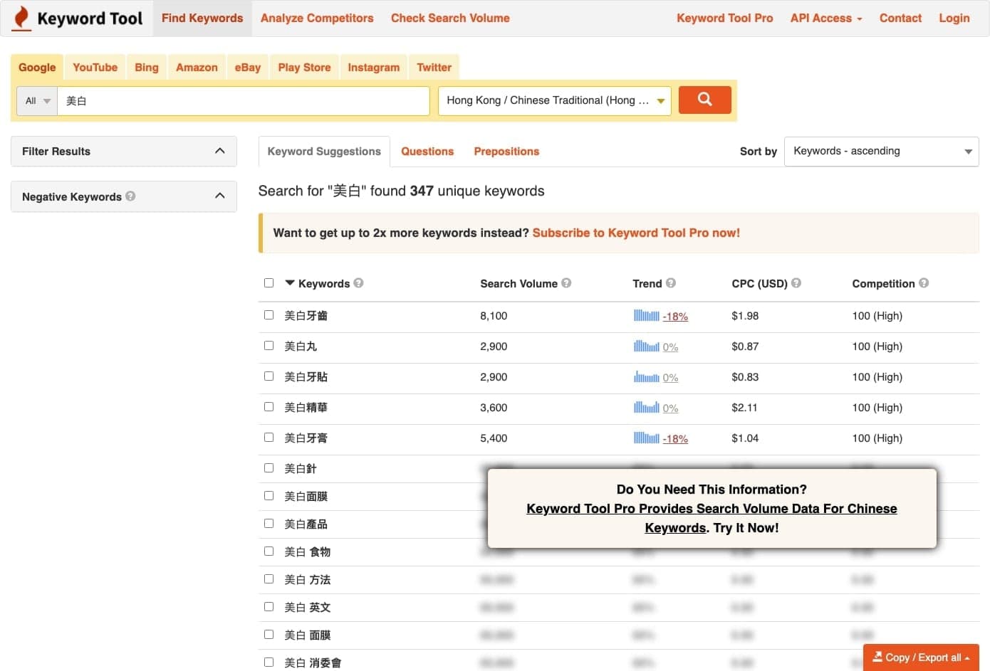Image resolution: width=990 pixels, height=671 pixels.
Task: Check the 美白 英文 row checkbox
Action: click(x=269, y=606)
